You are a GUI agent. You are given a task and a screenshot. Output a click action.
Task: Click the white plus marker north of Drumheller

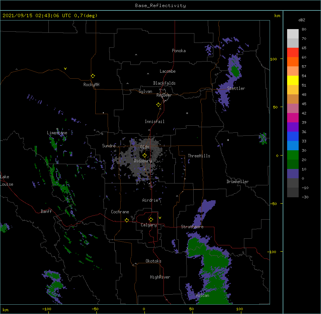[228, 140]
